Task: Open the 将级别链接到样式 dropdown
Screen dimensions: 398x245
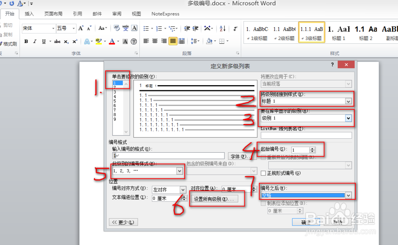Action: tap(349, 101)
